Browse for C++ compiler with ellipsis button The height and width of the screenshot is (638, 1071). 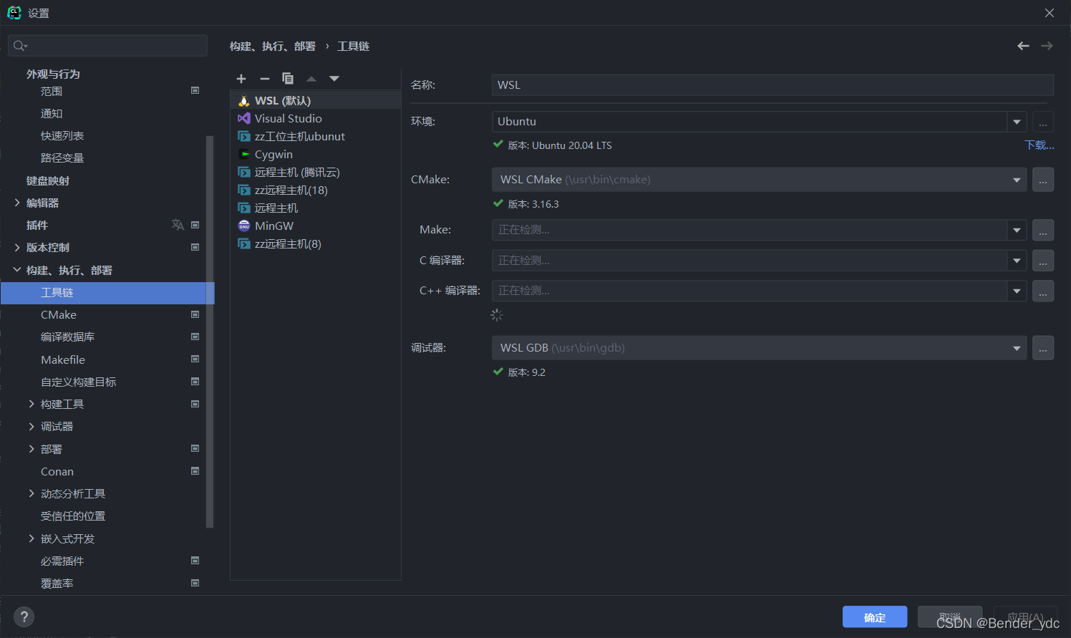point(1043,291)
